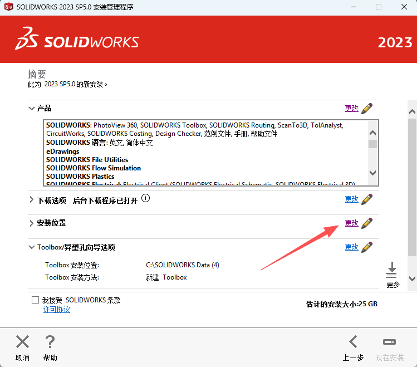Viewport: 417px width, 367px height.
Task: Click the 估计的安装大小:25 GB text
Action: click(341, 304)
